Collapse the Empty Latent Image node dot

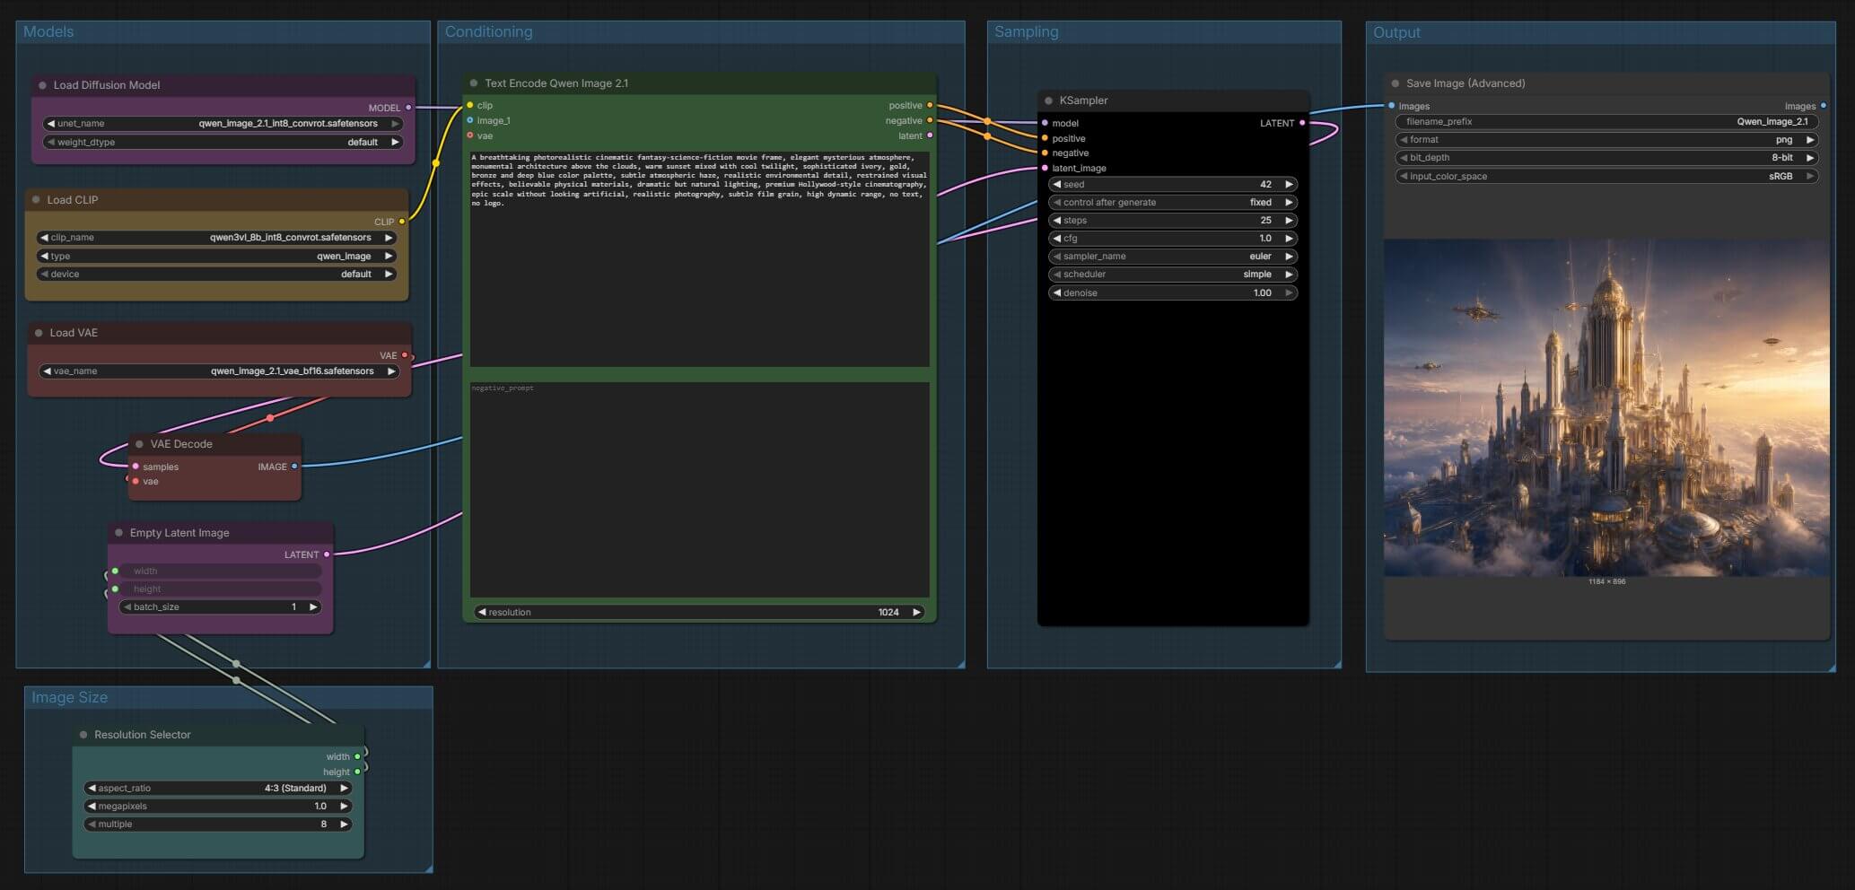pyautogui.click(x=118, y=533)
